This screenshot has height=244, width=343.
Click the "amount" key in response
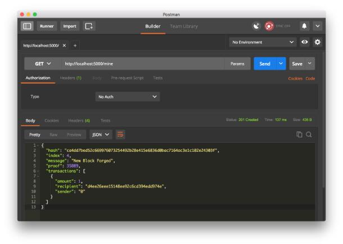[64, 181]
